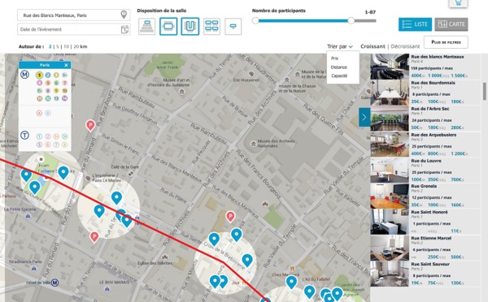Viewport: 488px width, 302px height.
Task: Click the Hôtel de Ville metro station icon
Action: pyautogui.click(x=54, y=283)
